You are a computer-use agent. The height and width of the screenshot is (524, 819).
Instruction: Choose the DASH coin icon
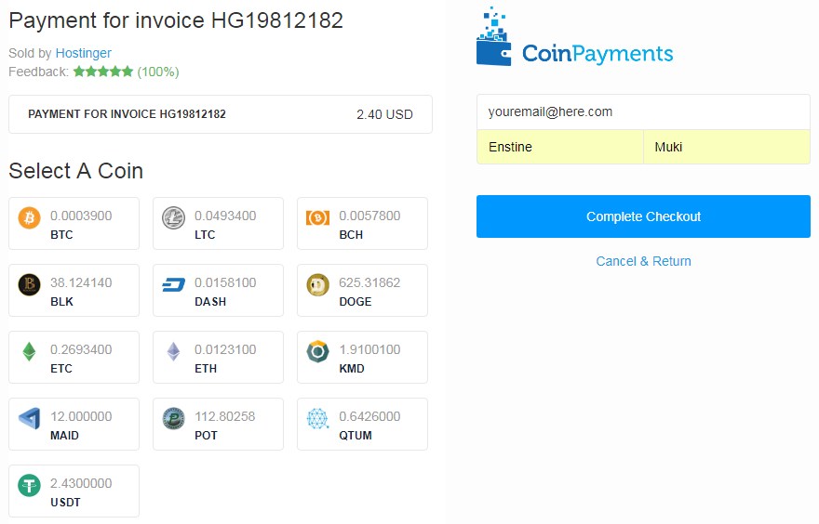tap(173, 284)
